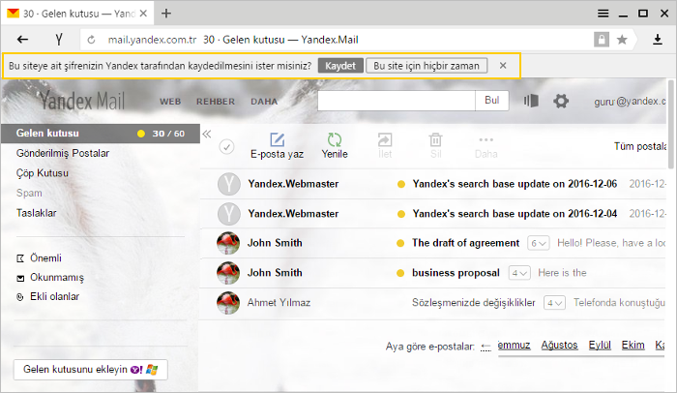Open settings gear icon
The width and height of the screenshot is (677, 393).
(x=561, y=102)
